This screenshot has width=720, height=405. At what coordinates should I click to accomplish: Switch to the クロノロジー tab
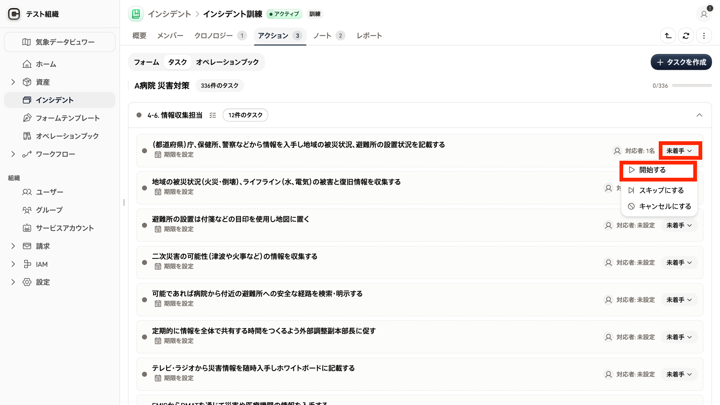pyautogui.click(x=220, y=36)
